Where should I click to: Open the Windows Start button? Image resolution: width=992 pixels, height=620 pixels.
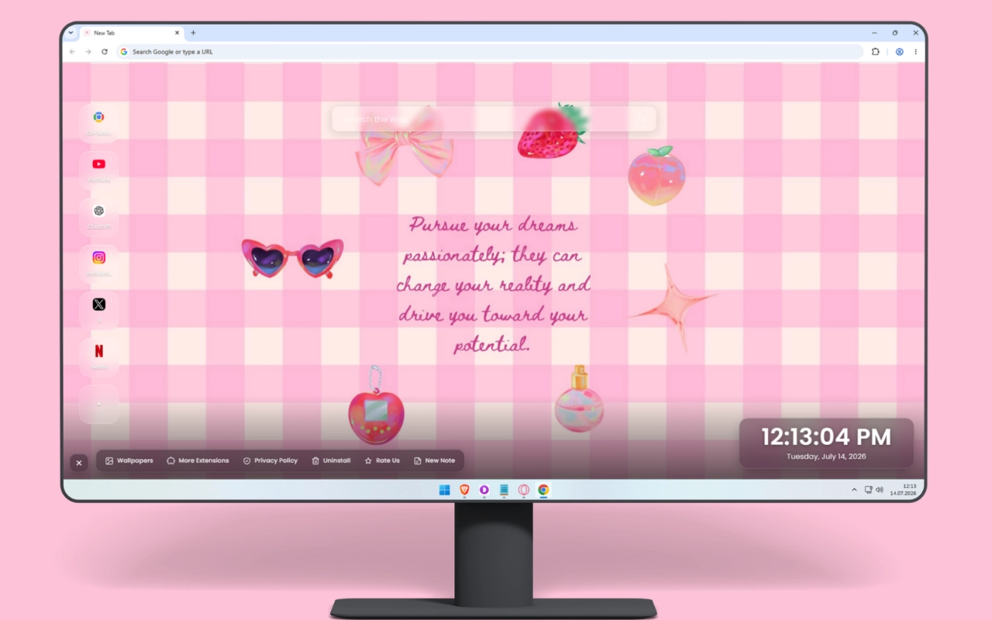tap(444, 490)
